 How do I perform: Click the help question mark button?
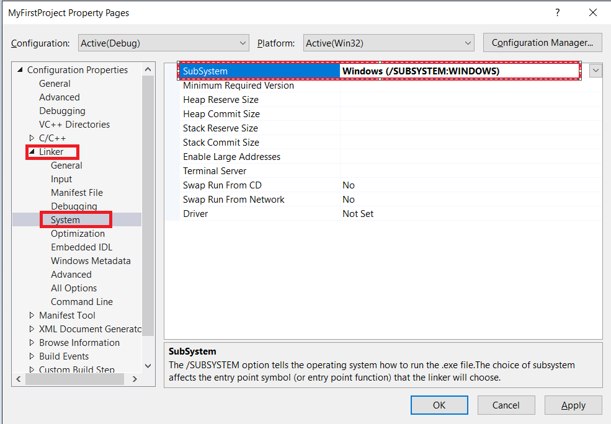click(558, 12)
